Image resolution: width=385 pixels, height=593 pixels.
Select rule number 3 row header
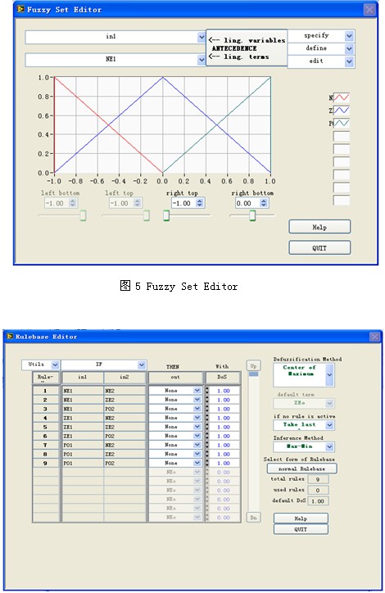45,409
